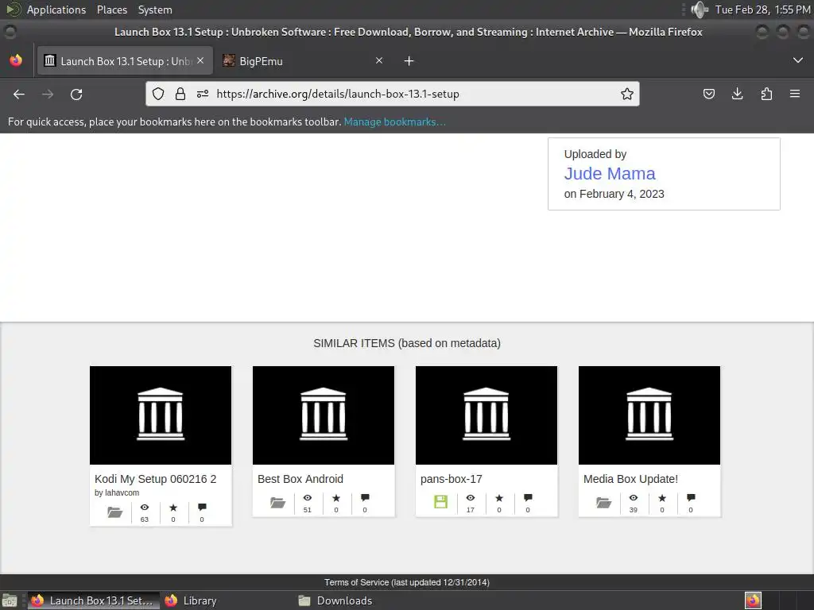Show site security padlock details
Screen dimensions: 814x610
[x=180, y=94]
